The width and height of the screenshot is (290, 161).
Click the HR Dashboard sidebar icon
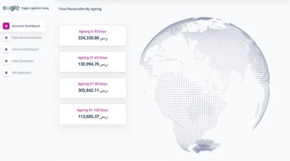coord(6,73)
